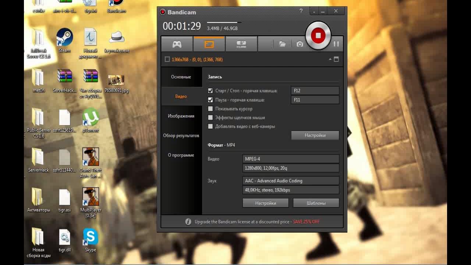
Task: Launch the Skype desktop shortcut
Action: 90,240
